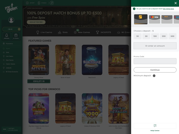Click into the Promo Code field
Viewport: 179px width, 134px height.
tap(155, 61)
